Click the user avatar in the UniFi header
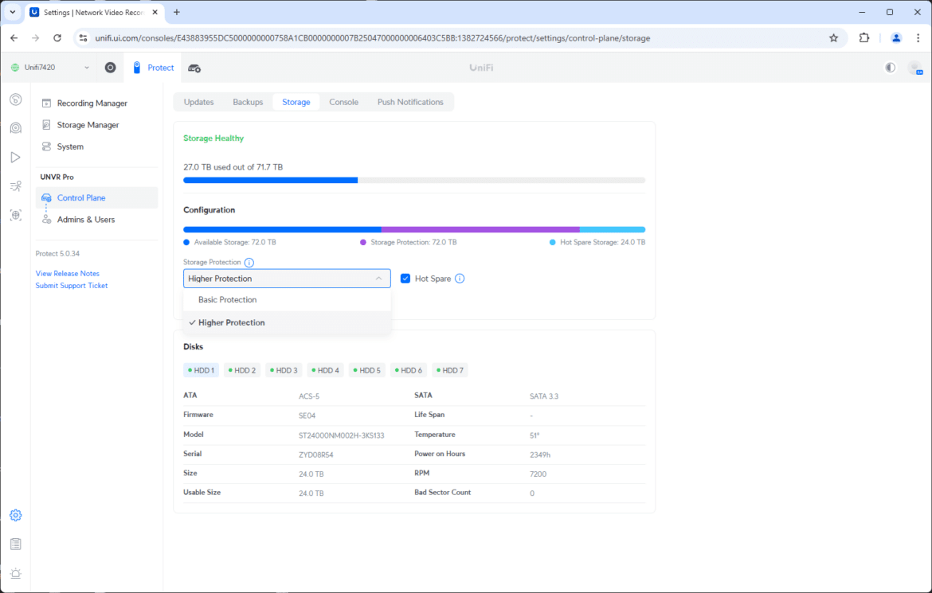Image resolution: width=932 pixels, height=593 pixels. point(915,68)
